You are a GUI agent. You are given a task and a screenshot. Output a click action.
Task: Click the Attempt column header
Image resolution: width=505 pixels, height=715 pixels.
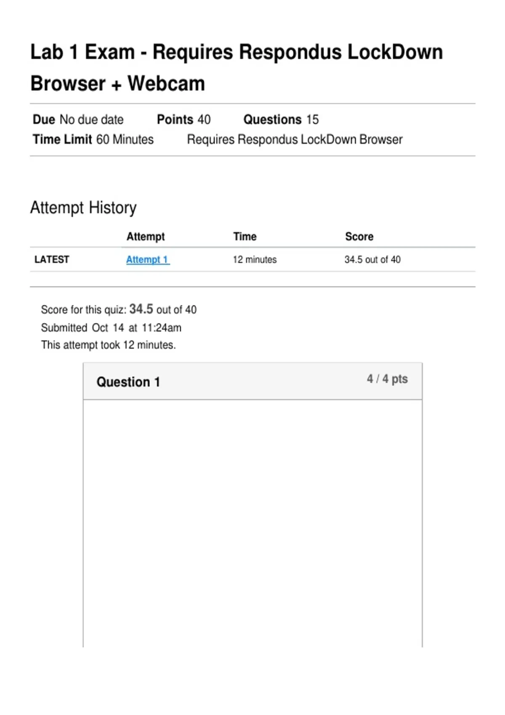point(146,236)
